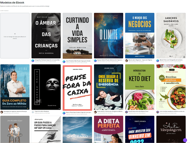Click 'Livro receitas saudáveis moderno verde' title
This screenshot has width=190, height=143.
172,111
